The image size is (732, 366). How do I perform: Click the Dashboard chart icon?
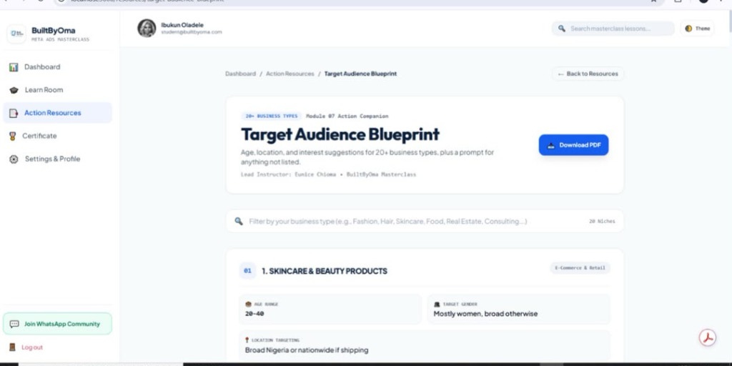[14, 67]
